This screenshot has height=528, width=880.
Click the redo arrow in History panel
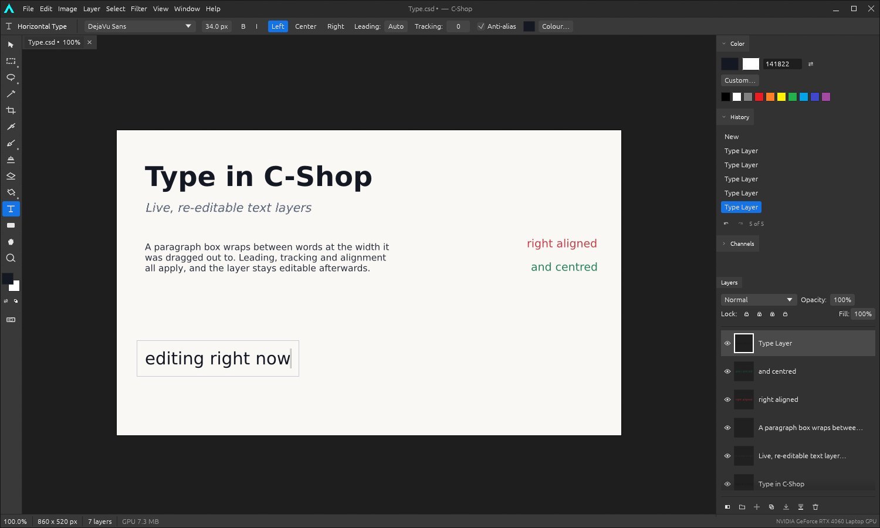pos(740,224)
